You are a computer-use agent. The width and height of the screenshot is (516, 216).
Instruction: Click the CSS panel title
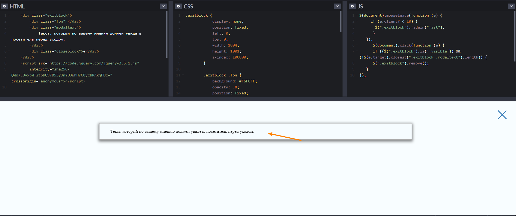(188, 6)
